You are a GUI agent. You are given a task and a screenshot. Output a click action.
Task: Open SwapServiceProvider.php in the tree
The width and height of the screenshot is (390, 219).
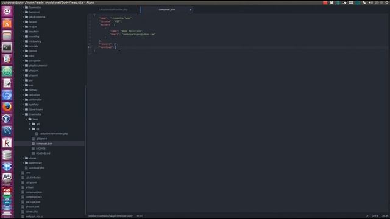(x=54, y=134)
